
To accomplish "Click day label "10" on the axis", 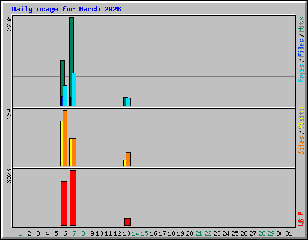I will click(99, 233).
